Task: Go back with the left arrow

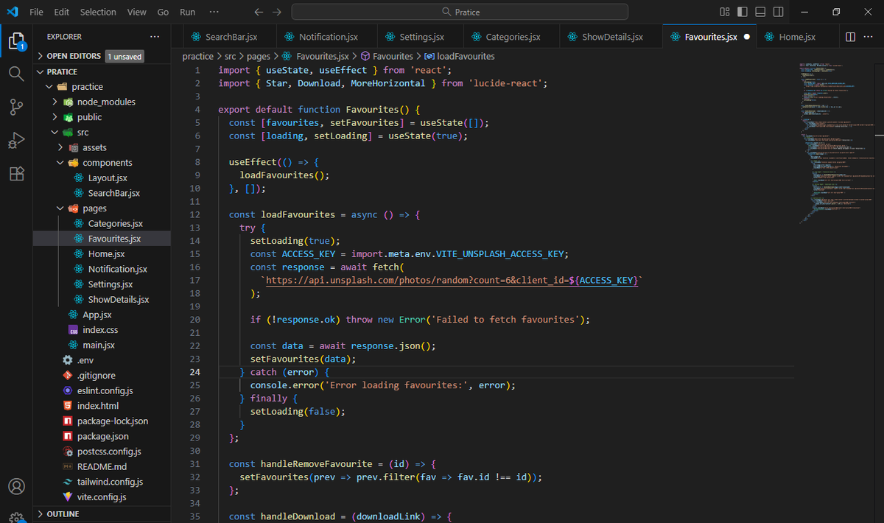Action: (x=259, y=12)
